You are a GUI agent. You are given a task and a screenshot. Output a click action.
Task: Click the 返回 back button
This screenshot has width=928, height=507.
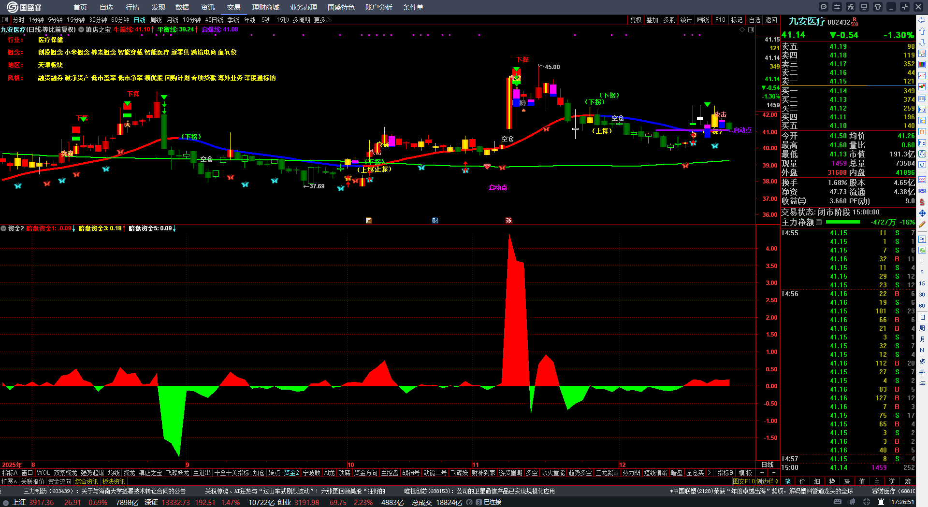[x=771, y=20]
